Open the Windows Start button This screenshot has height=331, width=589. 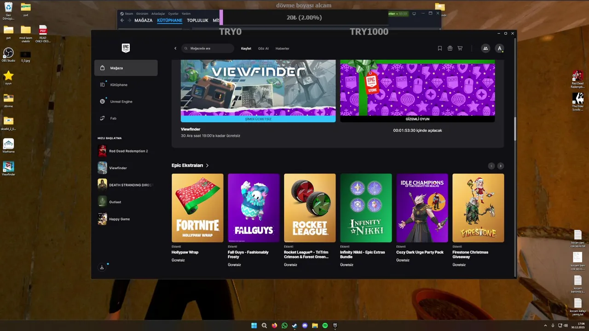point(254,325)
